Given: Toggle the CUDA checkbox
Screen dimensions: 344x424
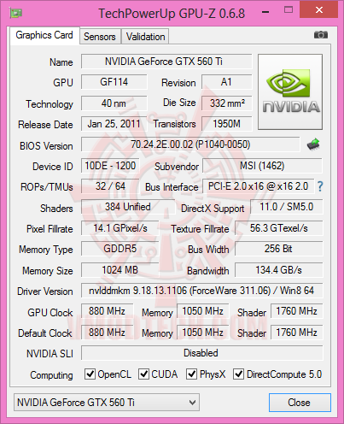Looking at the screenshot, I should tap(143, 374).
